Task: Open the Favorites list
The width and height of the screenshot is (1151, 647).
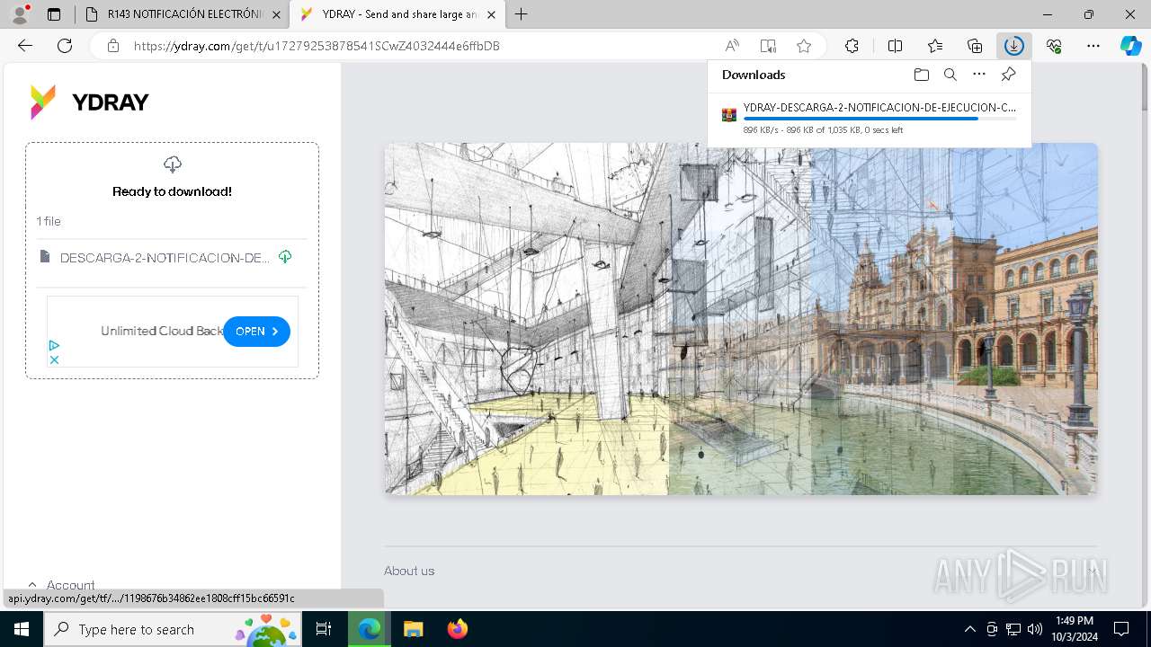Action: coord(935,46)
